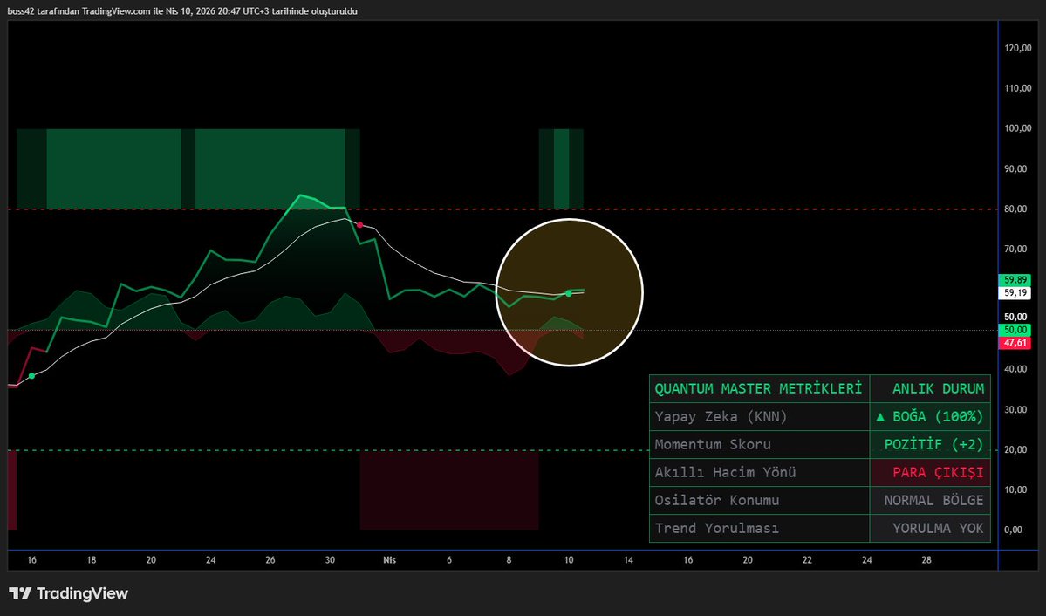Select the green starting dot at the chart's left
This screenshot has height=616, width=1046.
(31, 375)
